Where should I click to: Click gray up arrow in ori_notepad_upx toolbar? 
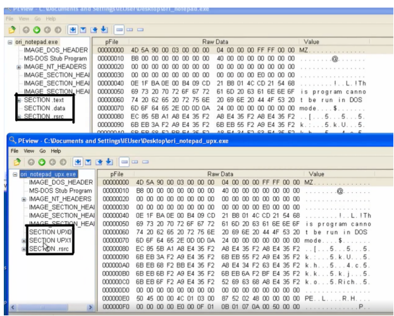(x=31, y=162)
